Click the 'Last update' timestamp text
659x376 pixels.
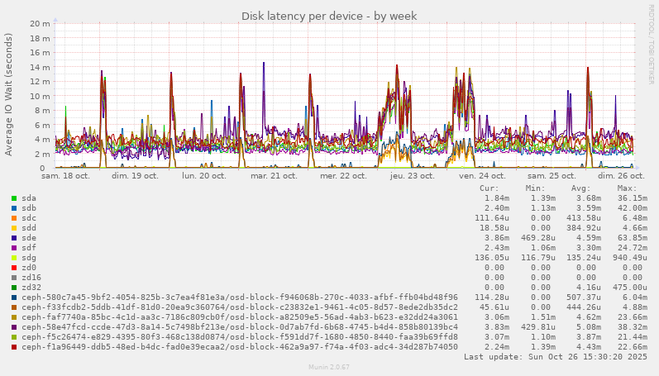(x=553, y=357)
